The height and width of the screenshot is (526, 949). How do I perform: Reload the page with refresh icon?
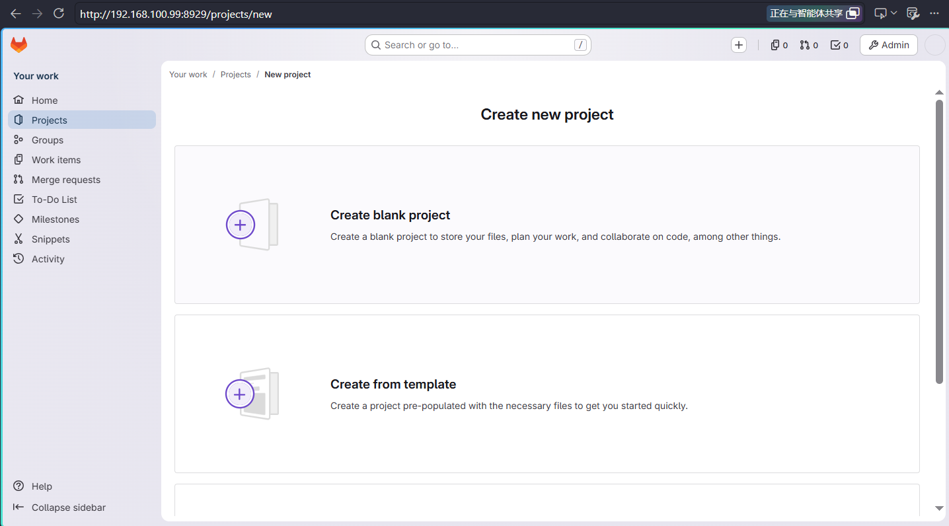tap(59, 13)
